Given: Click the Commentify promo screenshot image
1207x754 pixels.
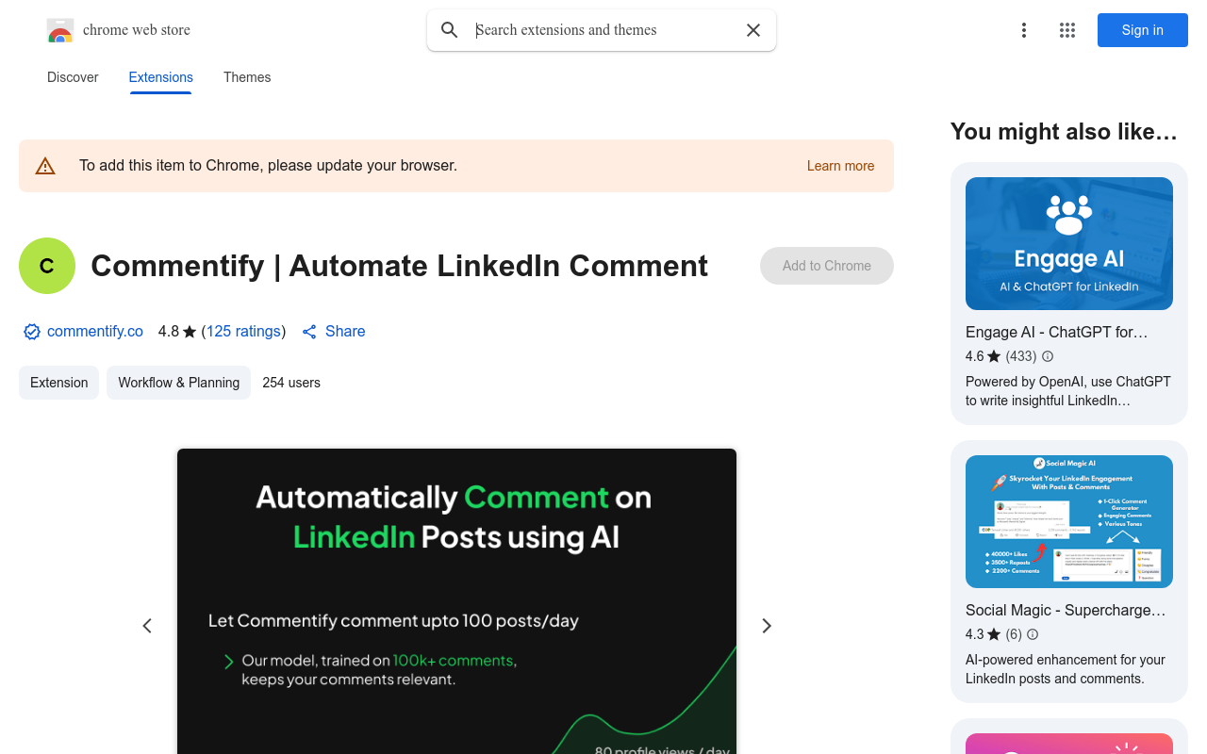Looking at the screenshot, I should tap(456, 601).
